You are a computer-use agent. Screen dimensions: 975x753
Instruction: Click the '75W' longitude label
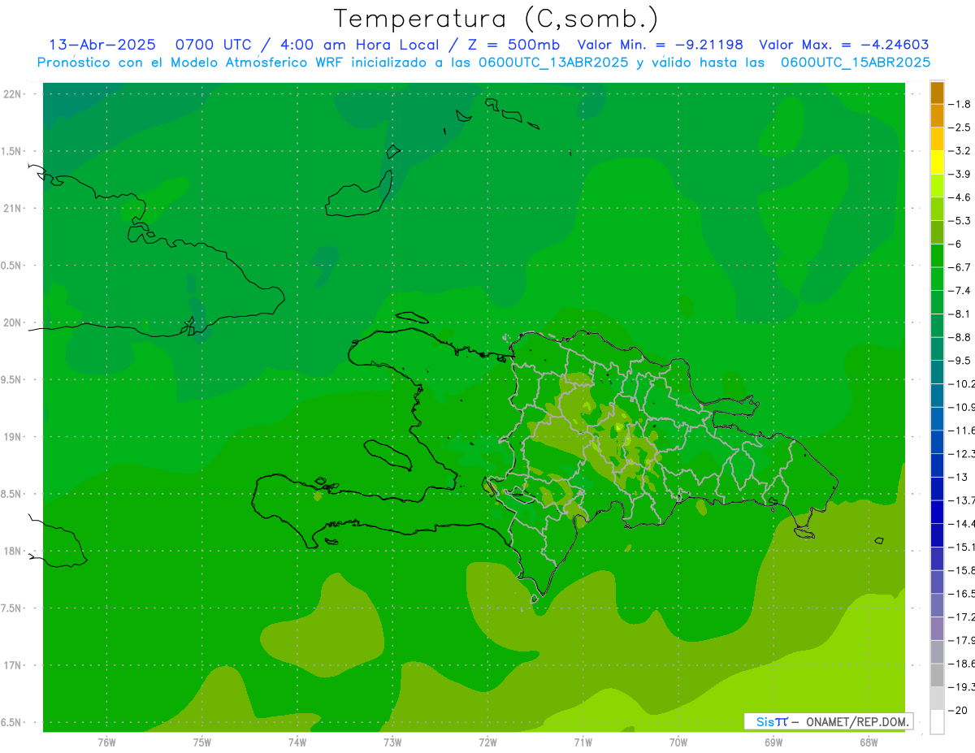click(201, 742)
